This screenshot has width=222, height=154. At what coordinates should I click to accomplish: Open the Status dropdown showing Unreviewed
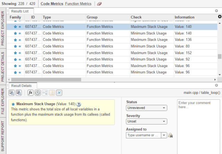146,108
